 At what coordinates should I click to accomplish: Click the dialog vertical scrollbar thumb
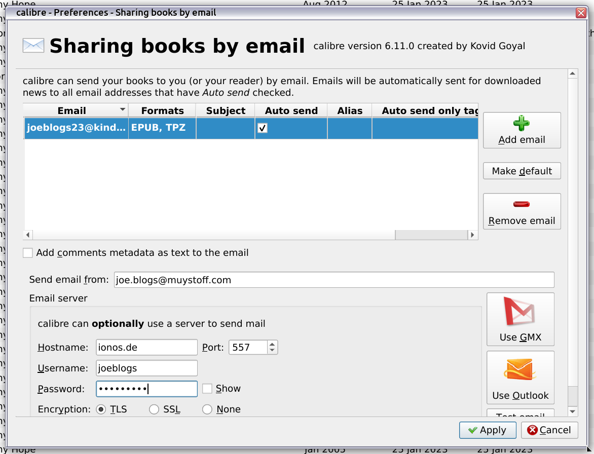point(572,396)
